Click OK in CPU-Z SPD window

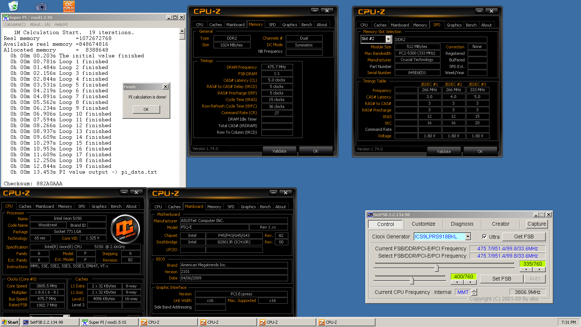(480, 152)
